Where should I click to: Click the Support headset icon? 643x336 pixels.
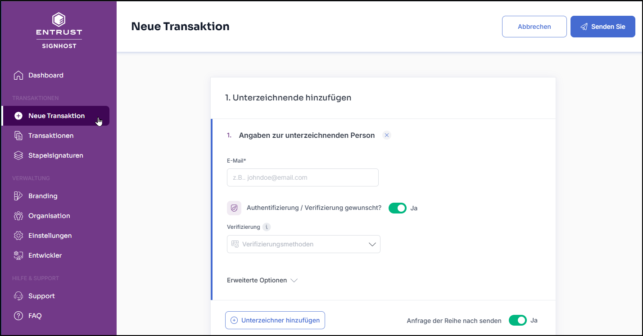tap(18, 296)
